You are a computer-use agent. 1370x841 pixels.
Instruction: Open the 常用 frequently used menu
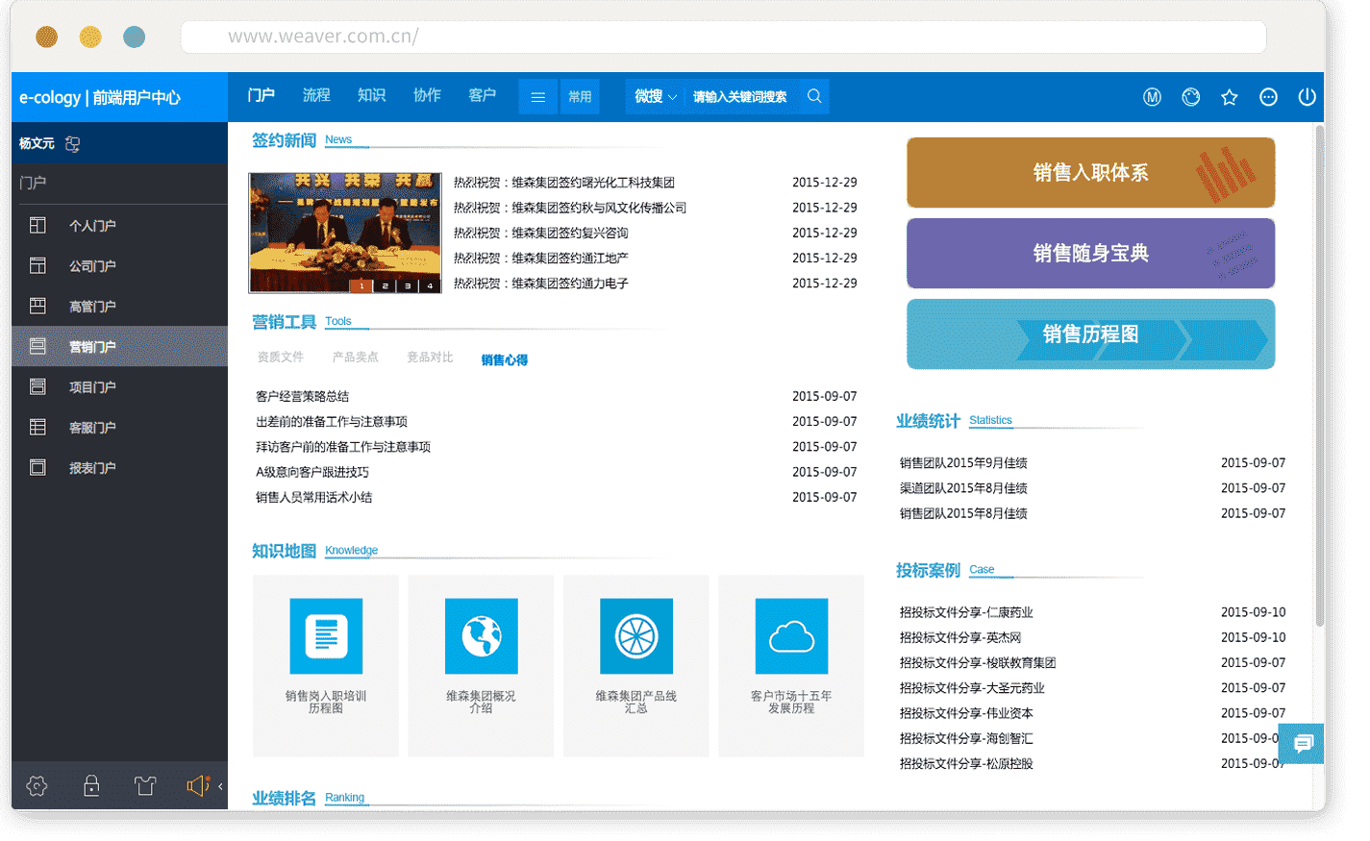pos(580,97)
